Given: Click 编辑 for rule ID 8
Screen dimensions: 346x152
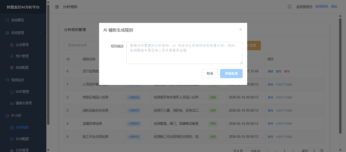Looking at the screenshot, I should pos(270,71).
